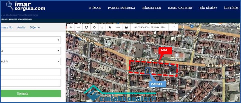Open the third dropdown ending in 'eçiniz'
Image resolution: width=241 pixels, height=103 pixels.
(x=30, y=61)
